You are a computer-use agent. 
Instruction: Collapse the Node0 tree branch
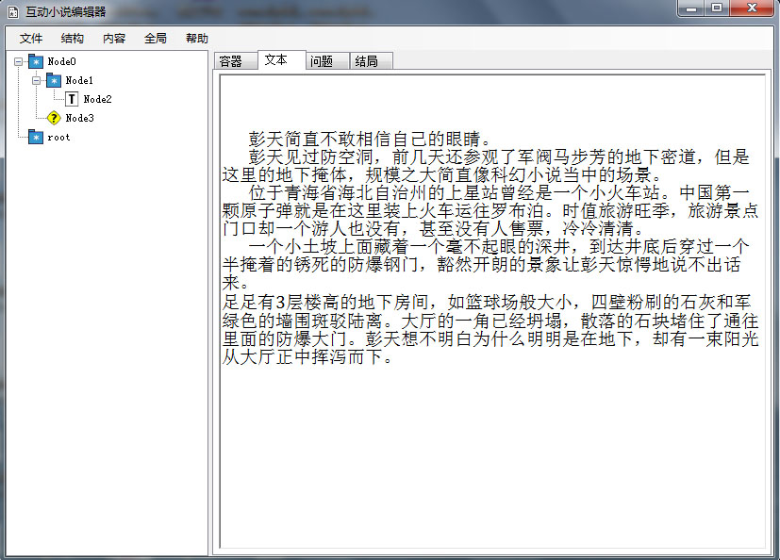pos(19,61)
